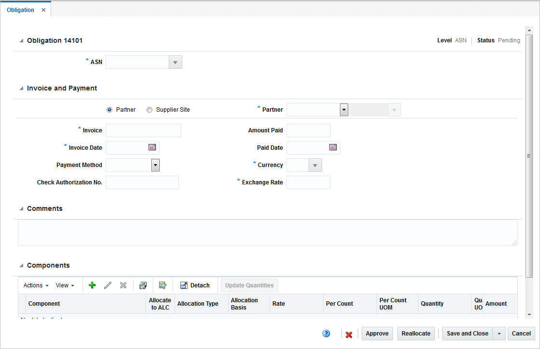This screenshot has height=349, width=540.
Task: Click the Allocation Type column header
Action: point(202,304)
